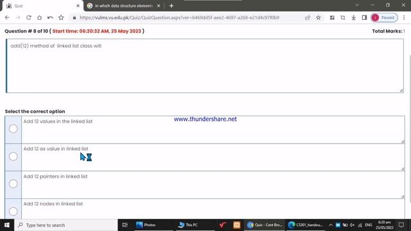The height and width of the screenshot is (231, 411).
Task: Go back to the previous page
Action: pyautogui.click(x=7, y=17)
